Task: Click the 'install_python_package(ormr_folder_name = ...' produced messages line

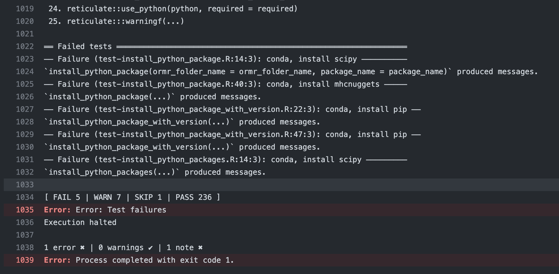Action: tap(291, 72)
